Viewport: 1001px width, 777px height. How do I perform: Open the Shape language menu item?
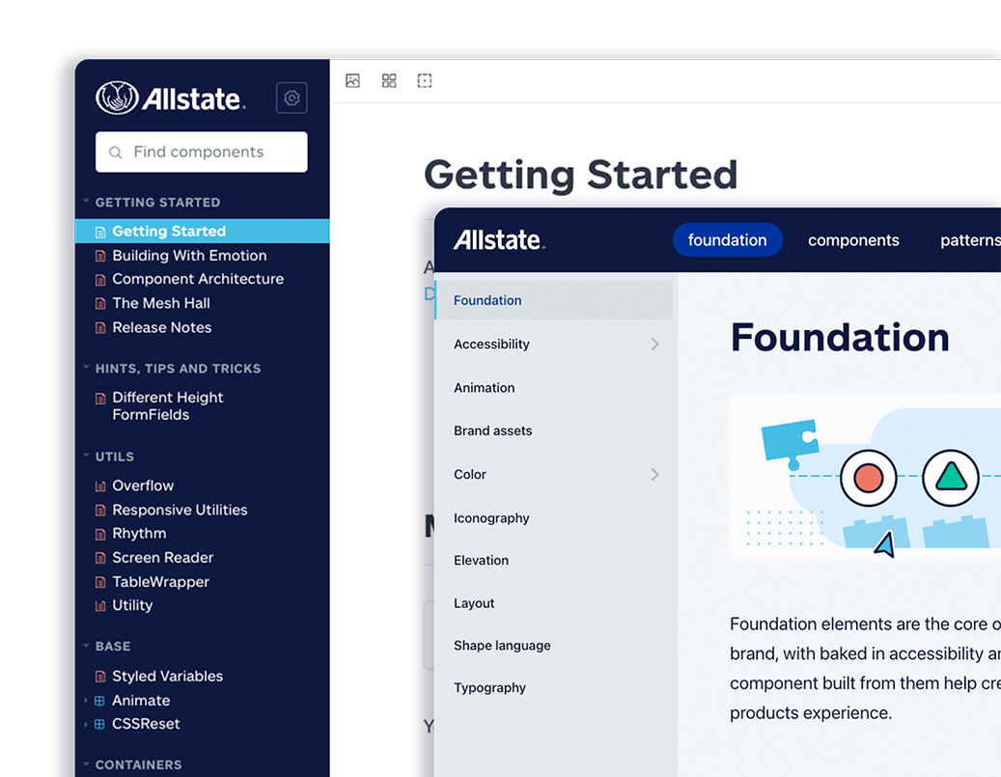(502, 646)
